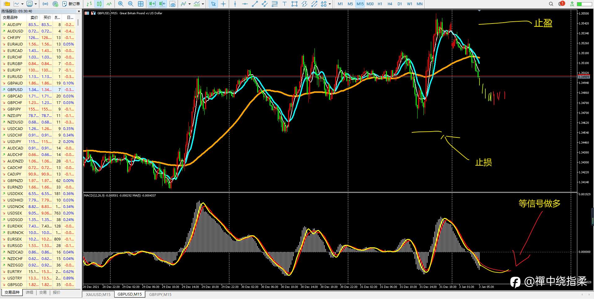Take a chart screenshot with camera icon

pyautogui.click(x=172, y=4)
